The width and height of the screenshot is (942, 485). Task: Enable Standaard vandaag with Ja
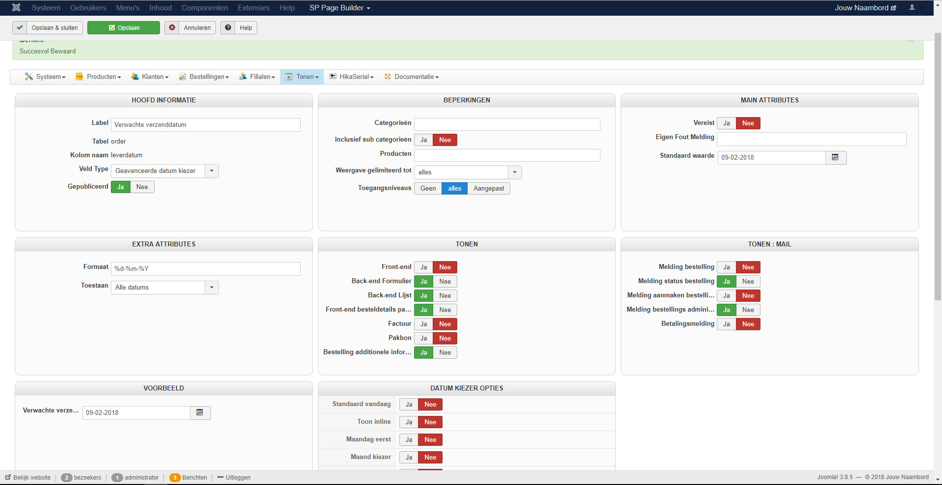(x=409, y=404)
